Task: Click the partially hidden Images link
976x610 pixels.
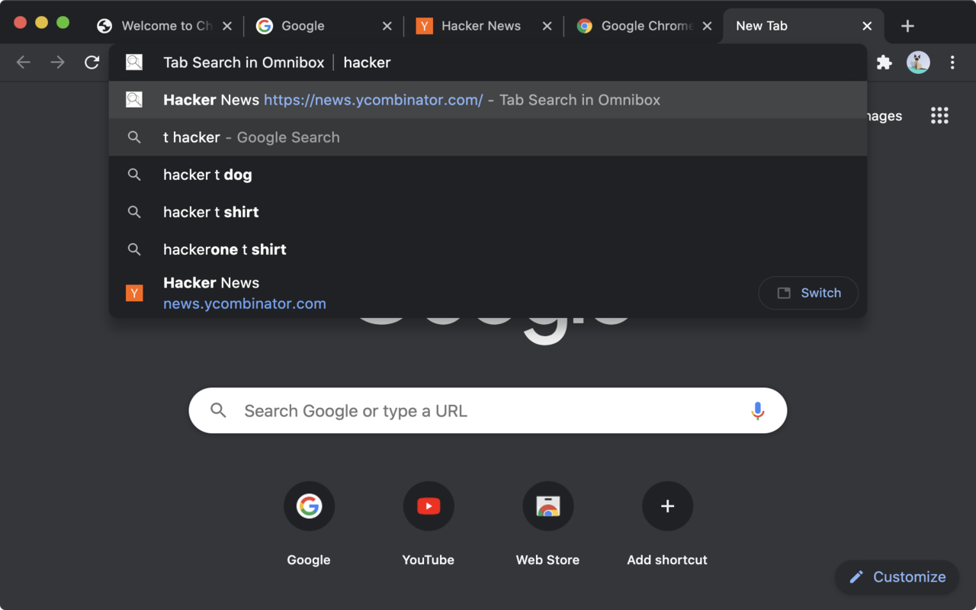Action: (x=884, y=116)
